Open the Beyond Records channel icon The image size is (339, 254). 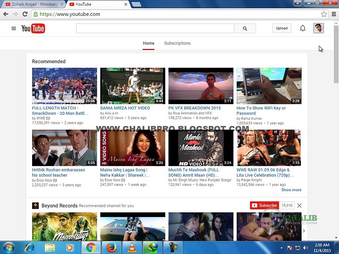click(35, 205)
